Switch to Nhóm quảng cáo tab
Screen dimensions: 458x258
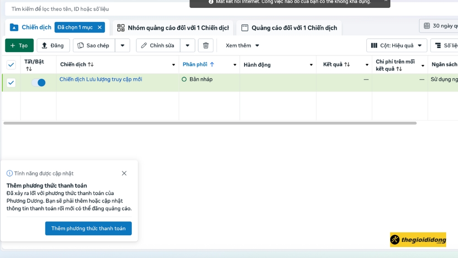click(173, 28)
